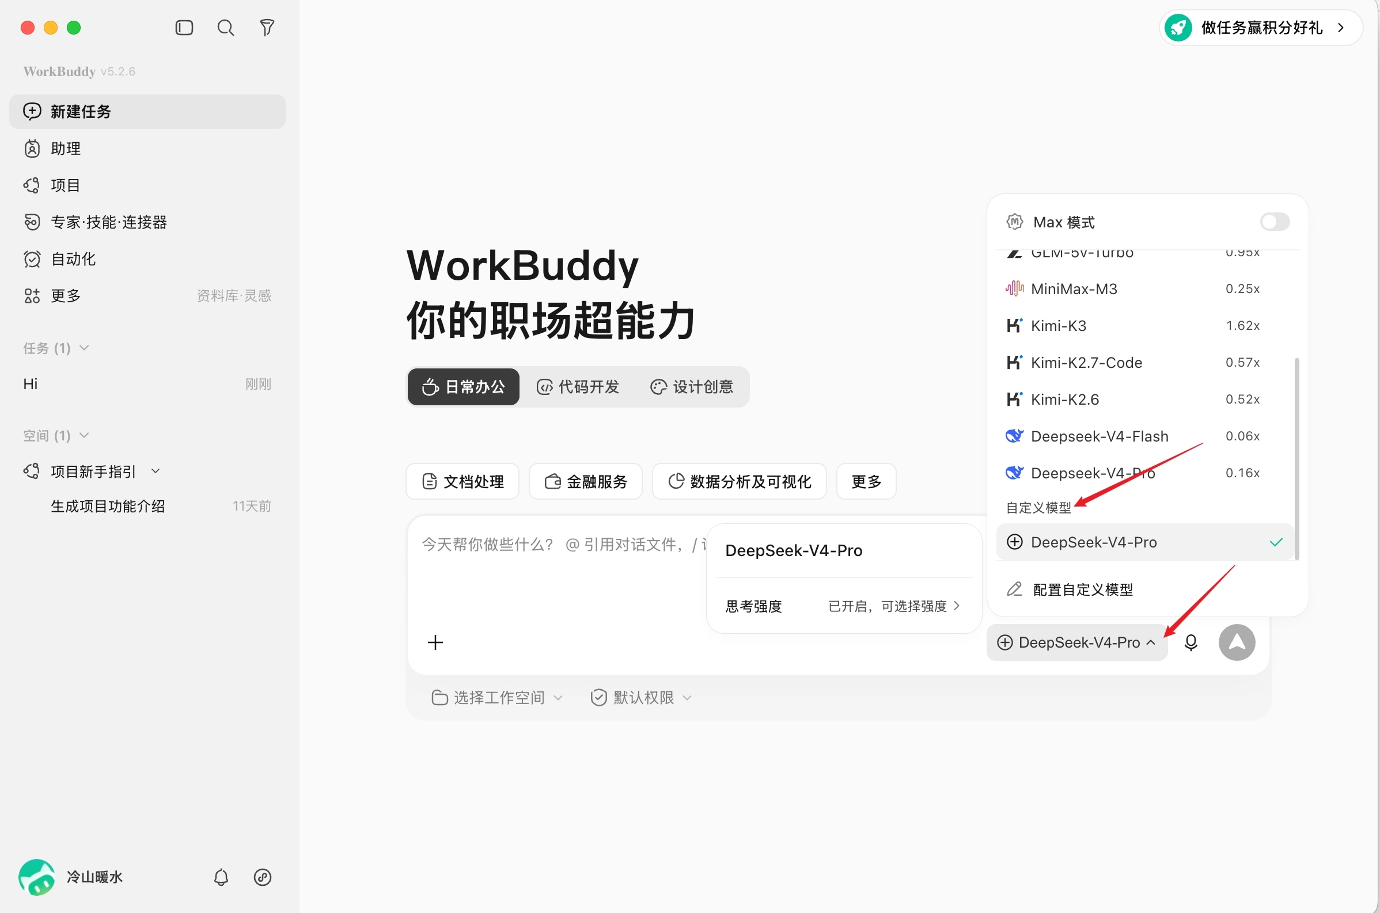The width and height of the screenshot is (1380, 913).
Task: Select the 日常办公 tab
Action: coord(463,387)
